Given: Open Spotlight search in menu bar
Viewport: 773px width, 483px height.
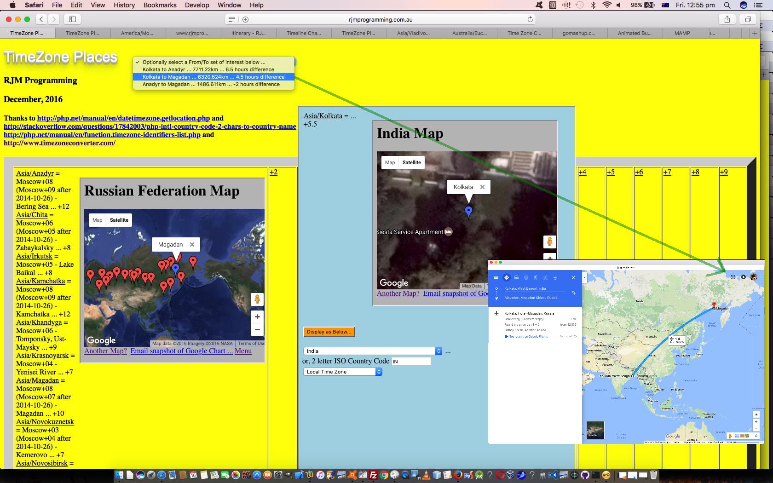Looking at the screenshot, I should click(x=727, y=5).
